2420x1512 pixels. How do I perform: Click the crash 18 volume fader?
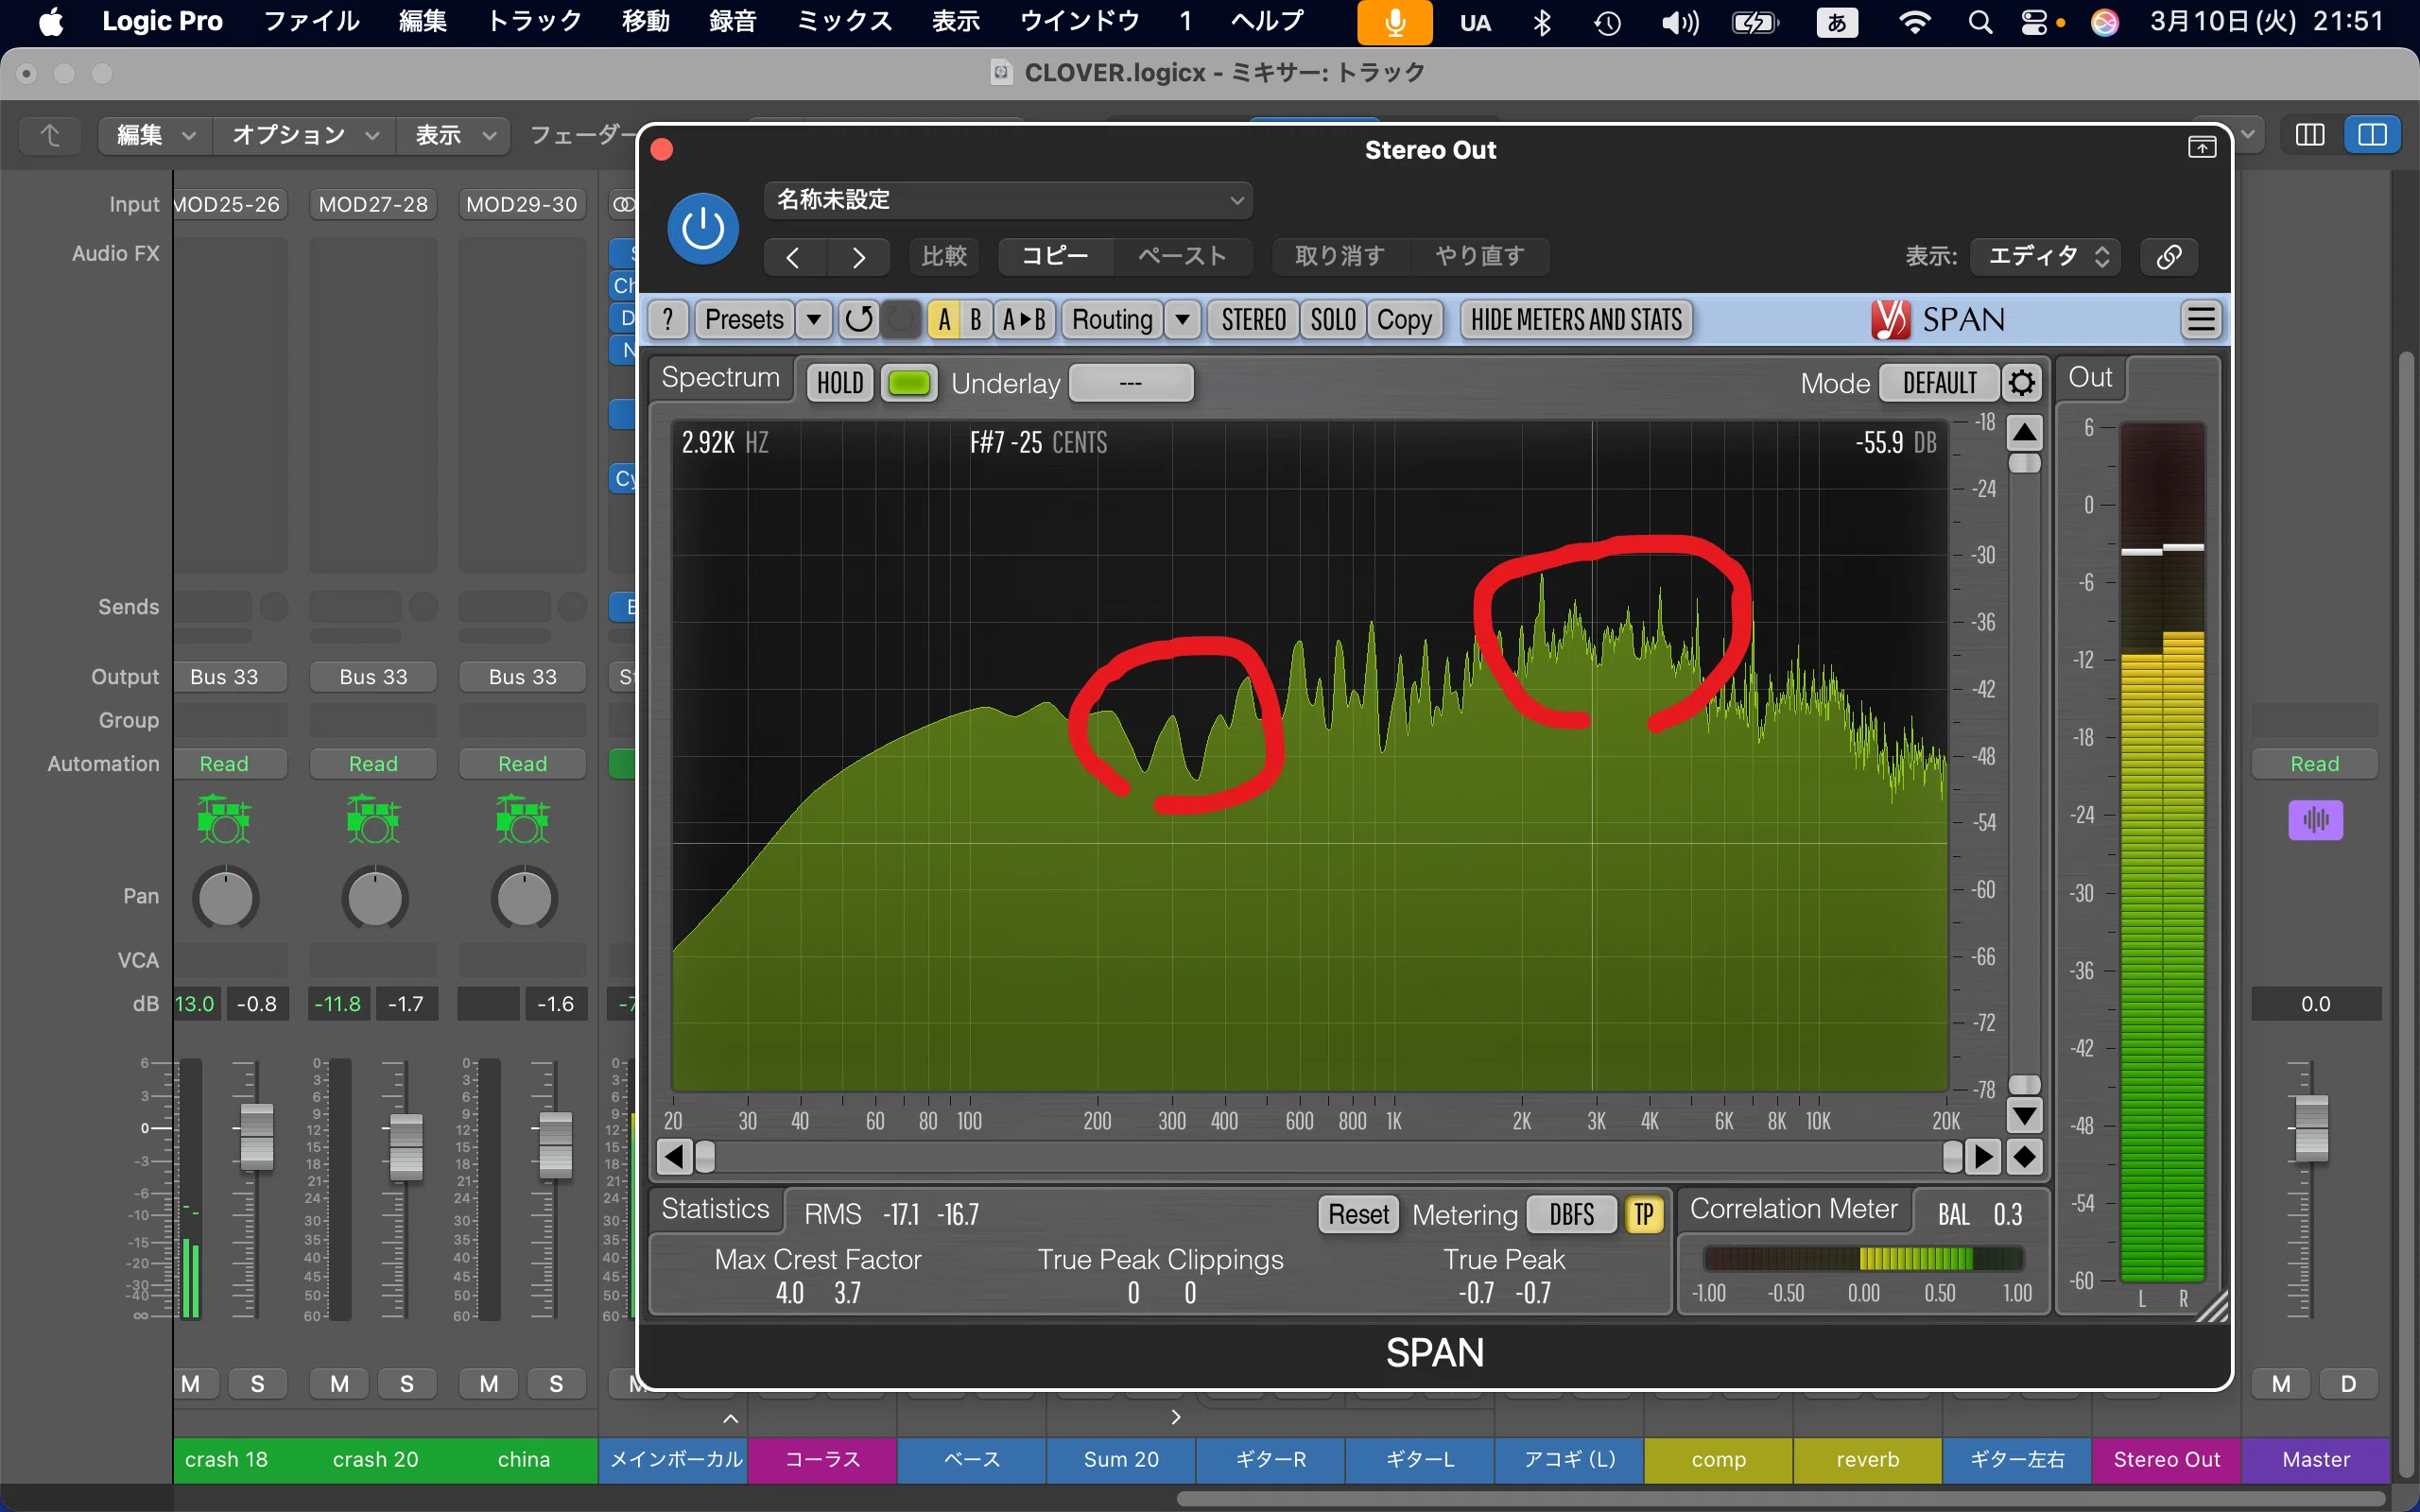pyautogui.click(x=257, y=1137)
